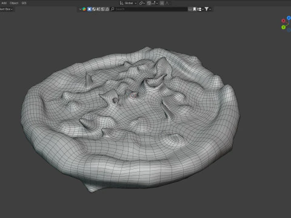Image resolution: width=291 pixels, height=218 pixels.
Task: Click the blue Z axis gizmo ball
Action: coord(289,18)
